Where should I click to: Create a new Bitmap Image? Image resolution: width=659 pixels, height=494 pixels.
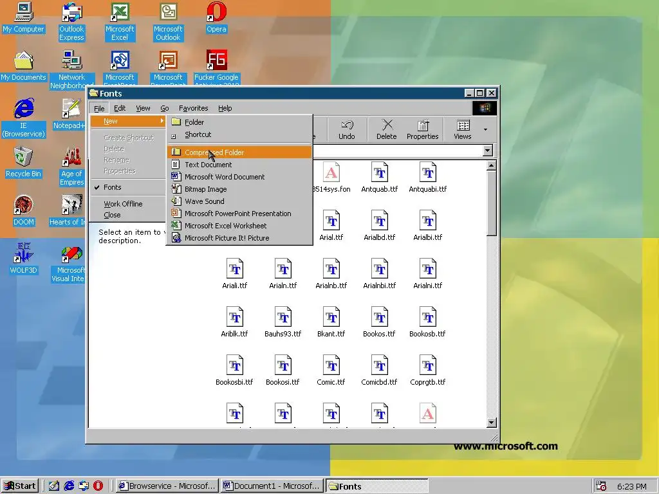239,189
